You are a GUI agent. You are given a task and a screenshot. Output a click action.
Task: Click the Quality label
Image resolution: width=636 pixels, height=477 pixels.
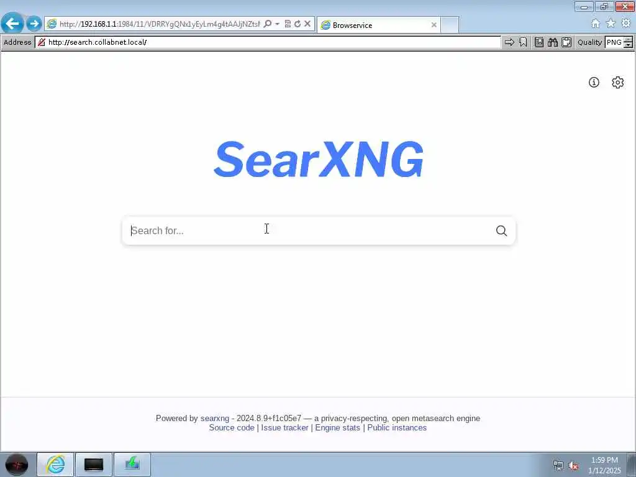[590, 42]
